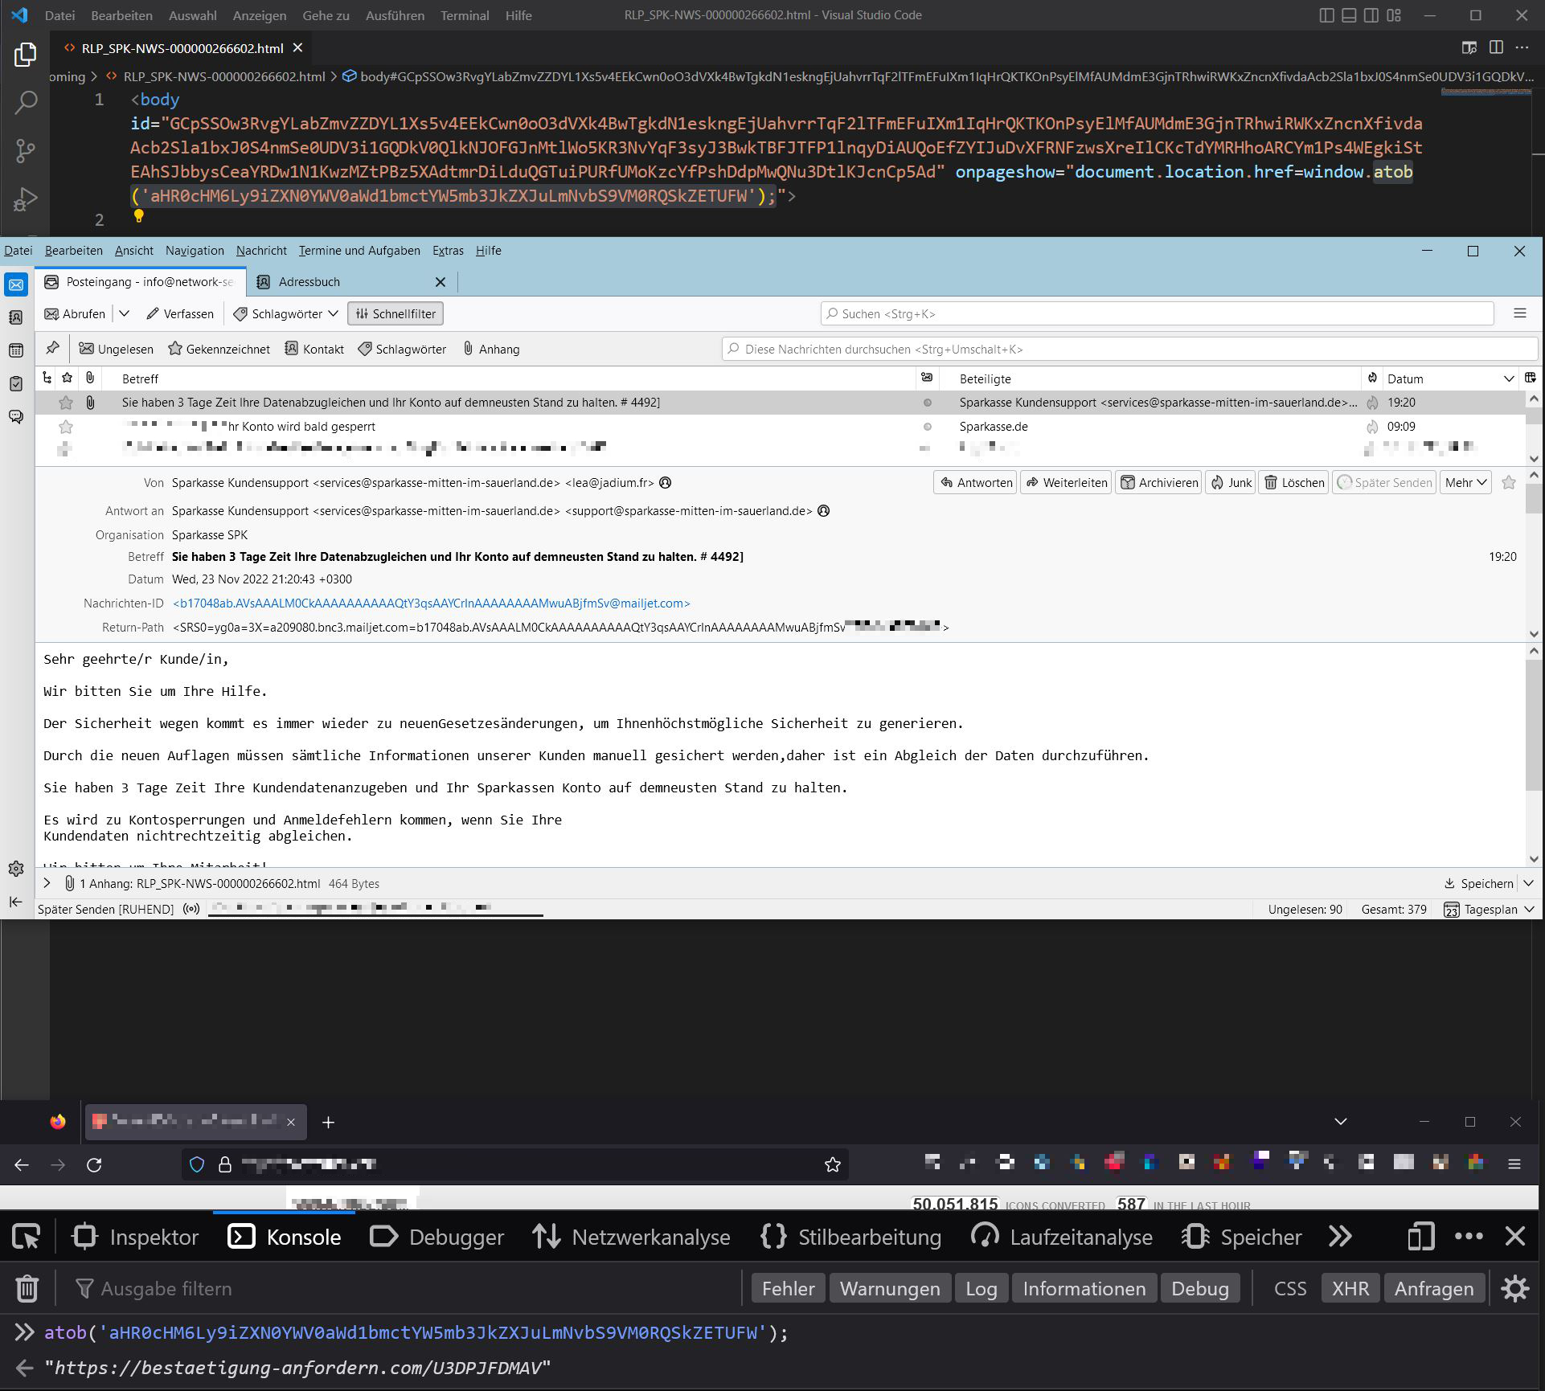Click the Antworten button

[x=975, y=482]
